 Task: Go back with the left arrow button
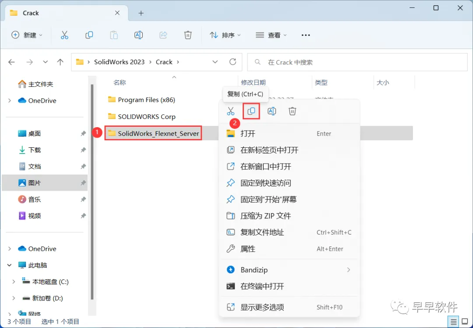pyautogui.click(x=11, y=62)
